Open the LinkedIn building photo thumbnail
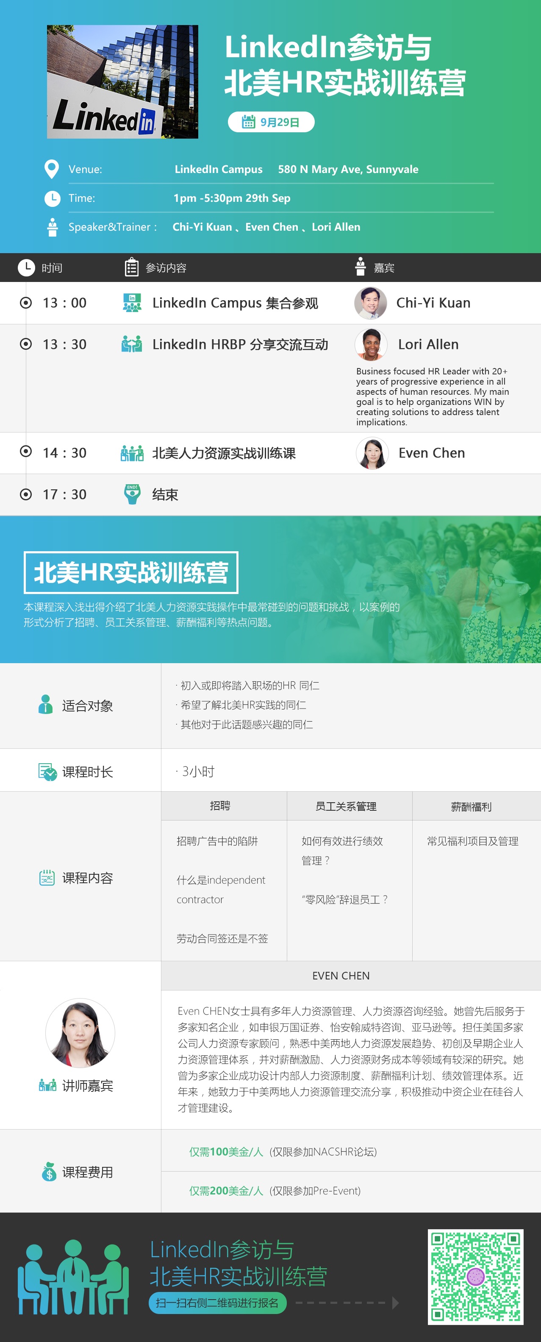This screenshot has width=541, height=1342. pyautogui.click(x=122, y=82)
